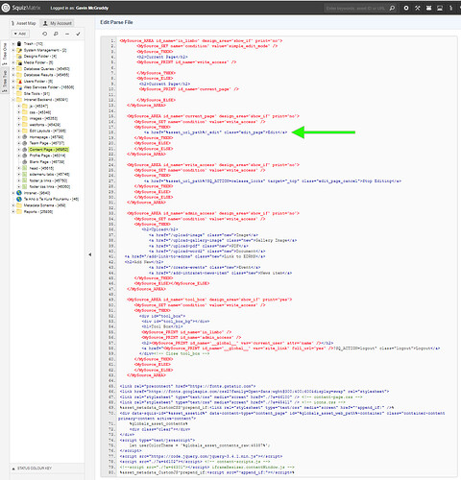Click the Intranet site globe icon

(x=19, y=193)
